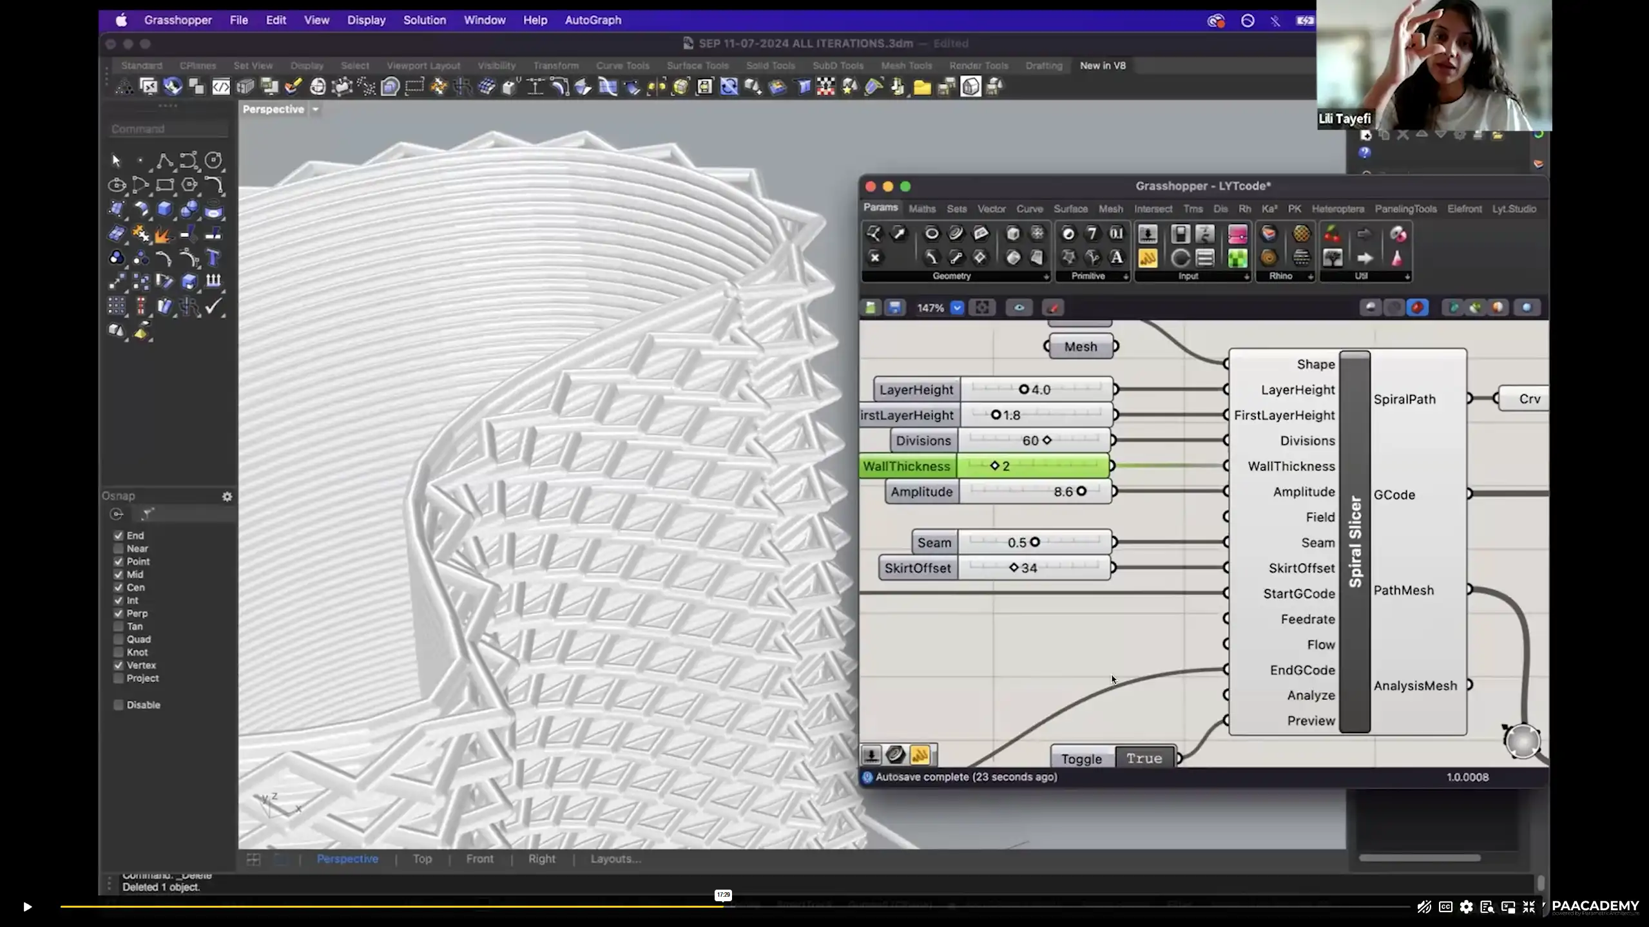1649x927 pixels.
Task: Switch the Toggle component's True value
Action: pos(1144,758)
